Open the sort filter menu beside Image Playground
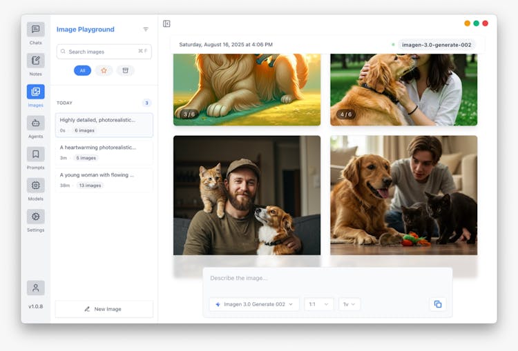 146,30
